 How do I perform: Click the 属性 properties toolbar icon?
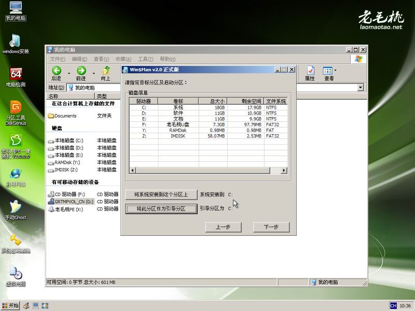coord(310,74)
